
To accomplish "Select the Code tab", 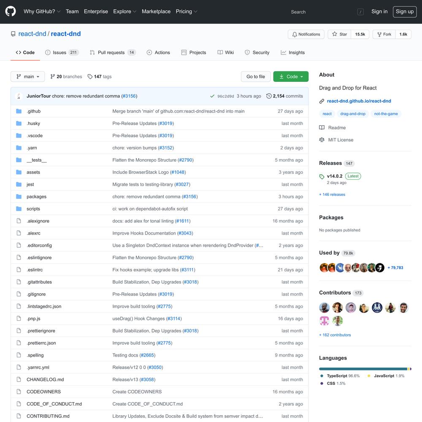I will (25, 52).
